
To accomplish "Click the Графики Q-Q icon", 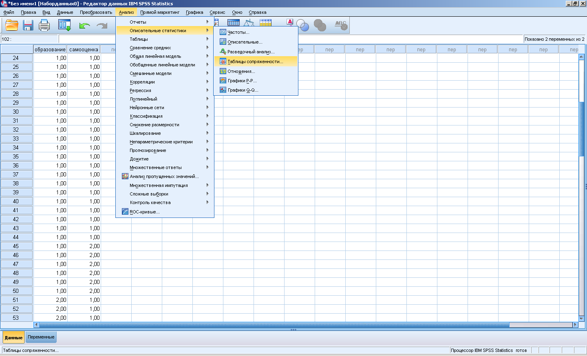I will [223, 90].
